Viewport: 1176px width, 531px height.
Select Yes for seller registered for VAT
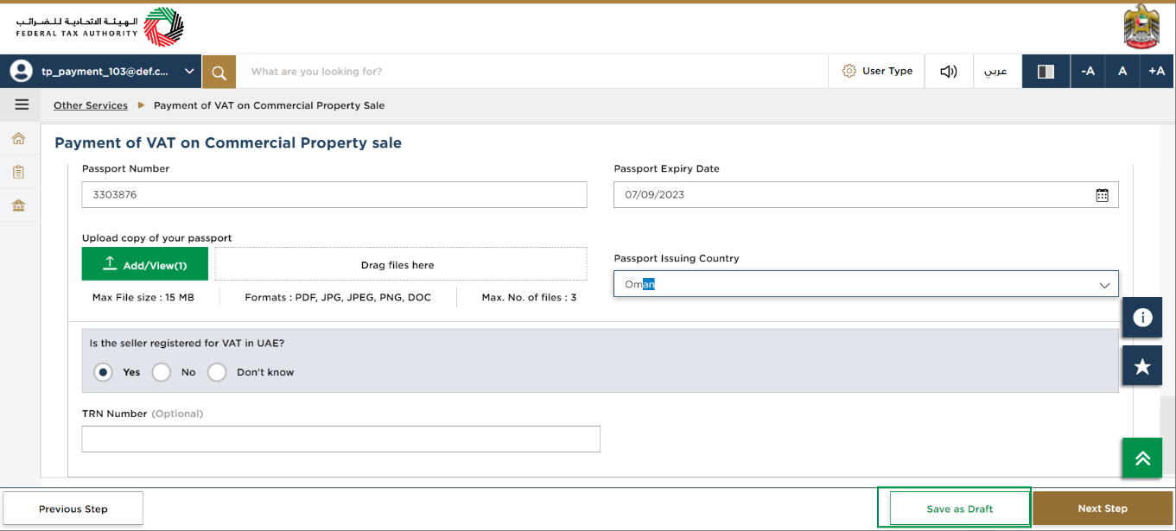[x=104, y=372]
